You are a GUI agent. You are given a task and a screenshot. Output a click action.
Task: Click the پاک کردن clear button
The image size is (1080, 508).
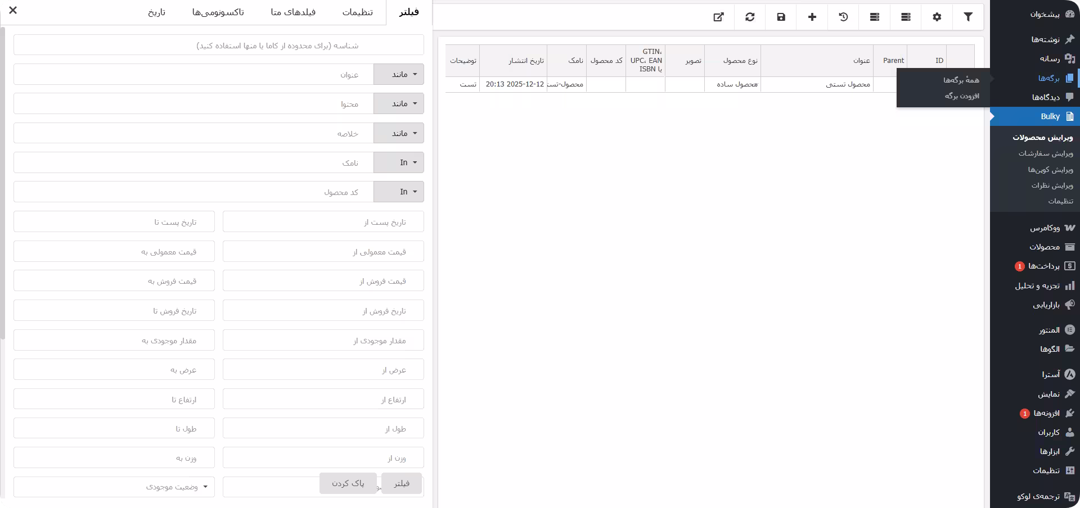(x=348, y=483)
